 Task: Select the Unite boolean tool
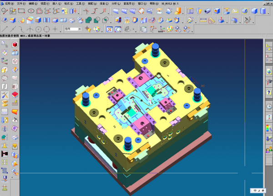pyautogui.click(x=88, y=20)
